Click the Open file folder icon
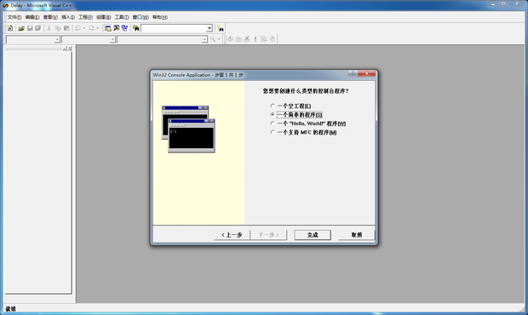 [x=21, y=28]
